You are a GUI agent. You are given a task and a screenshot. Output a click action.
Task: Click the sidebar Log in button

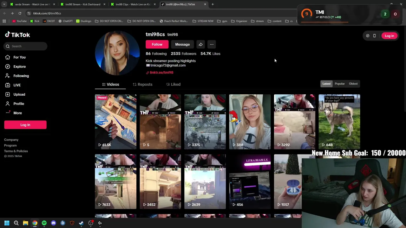click(x=25, y=125)
